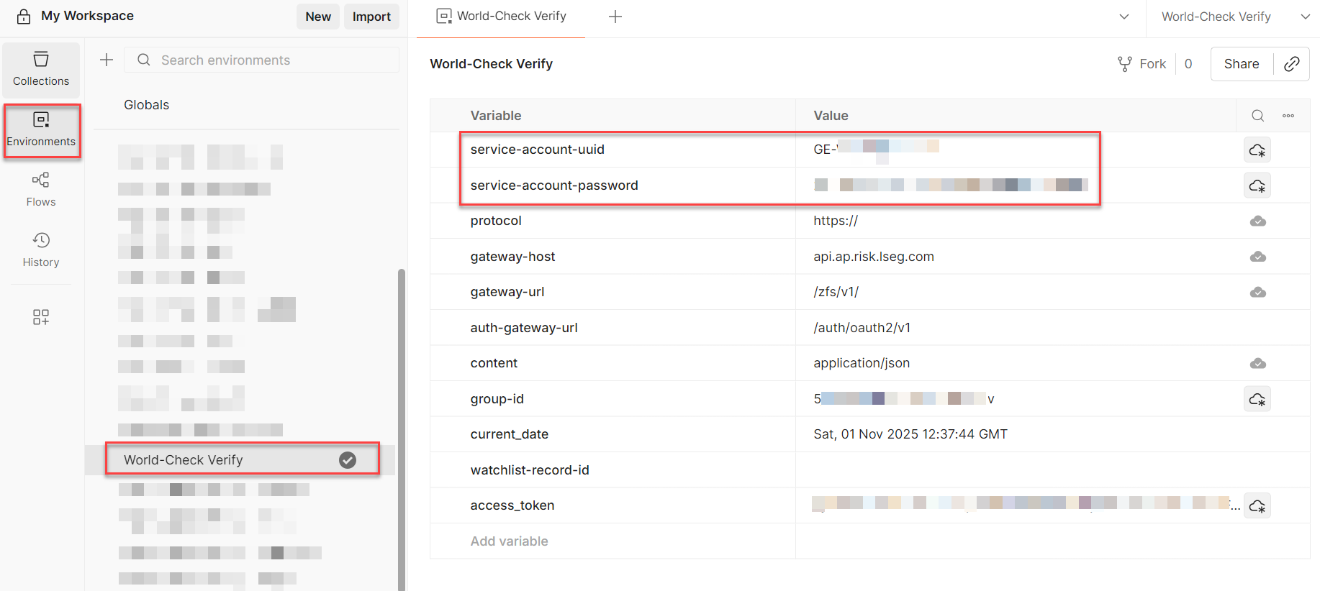
Task: Switch to the Flows panel
Action: 40,189
